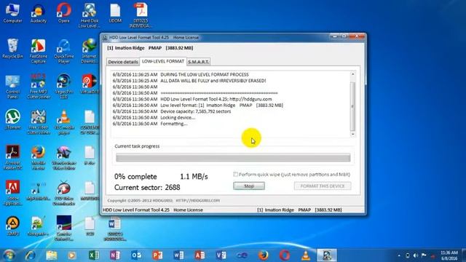The width and height of the screenshot is (466, 262).
Task: Click the HDD Low Level Format taskbar button
Action: (327, 255)
